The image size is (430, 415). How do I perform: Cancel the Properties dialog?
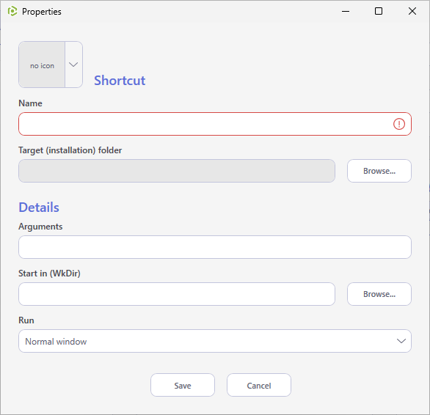[259, 385]
